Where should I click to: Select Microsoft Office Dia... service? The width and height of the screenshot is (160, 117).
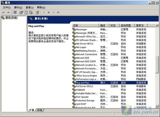87,36
